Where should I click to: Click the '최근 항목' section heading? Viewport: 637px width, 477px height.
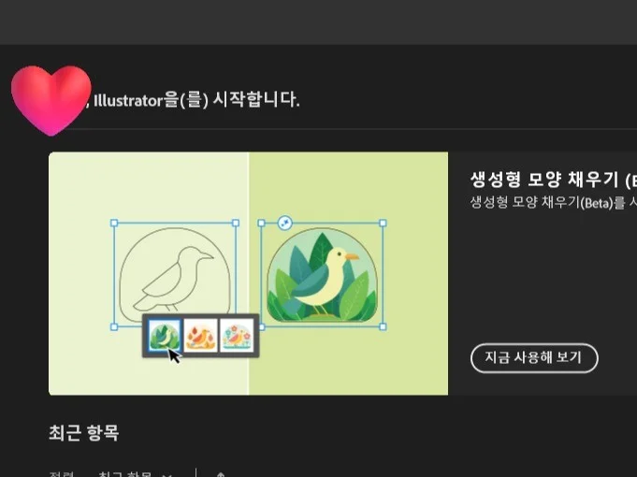pos(83,433)
